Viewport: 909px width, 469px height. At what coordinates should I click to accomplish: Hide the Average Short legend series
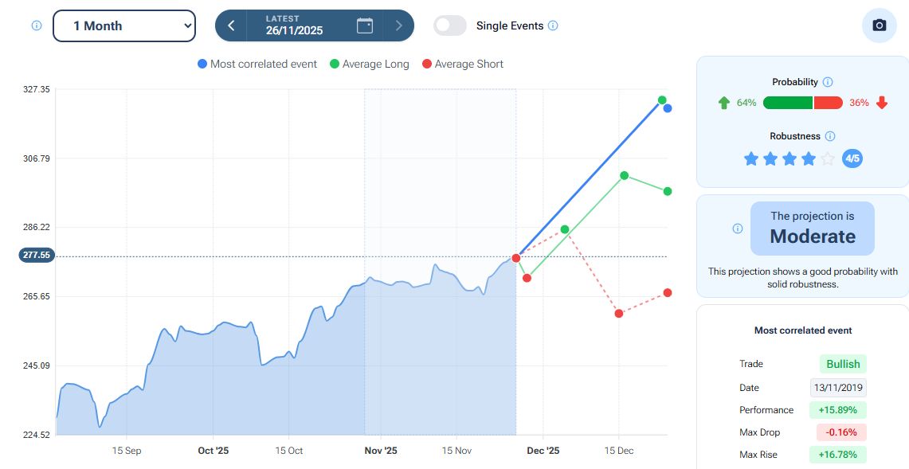(463, 64)
